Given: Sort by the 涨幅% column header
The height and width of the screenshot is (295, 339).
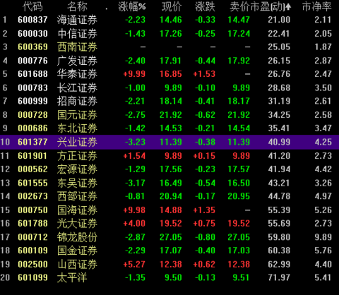Looking at the screenshot, I should point(132,6).
